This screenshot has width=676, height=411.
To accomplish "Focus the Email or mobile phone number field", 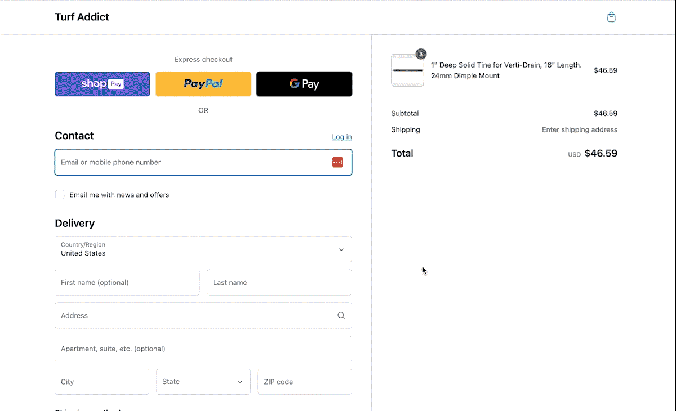I will tap(192, 162).
